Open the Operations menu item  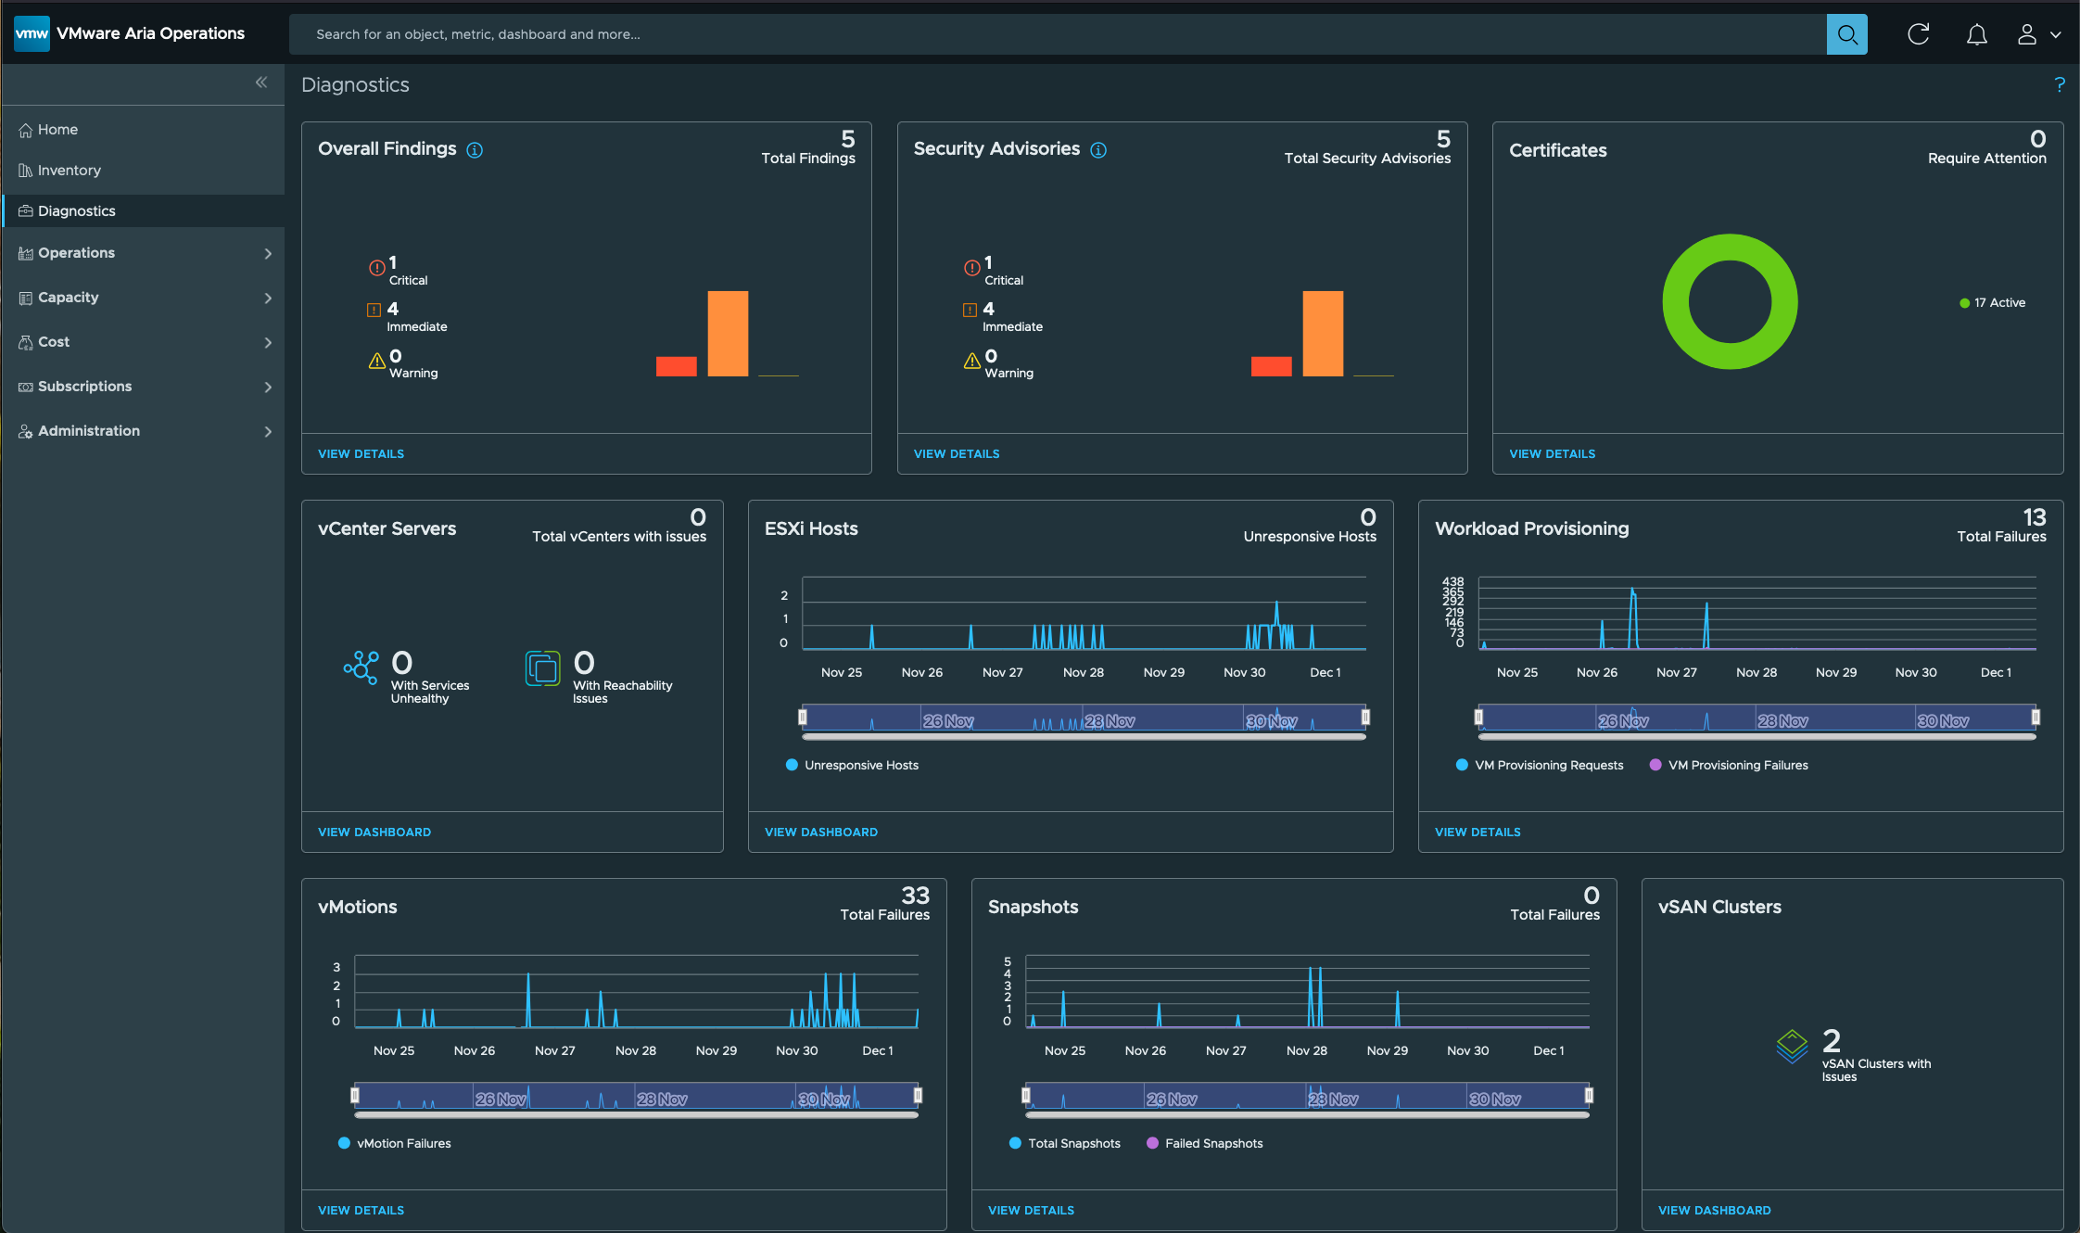(x=76, y=253)
